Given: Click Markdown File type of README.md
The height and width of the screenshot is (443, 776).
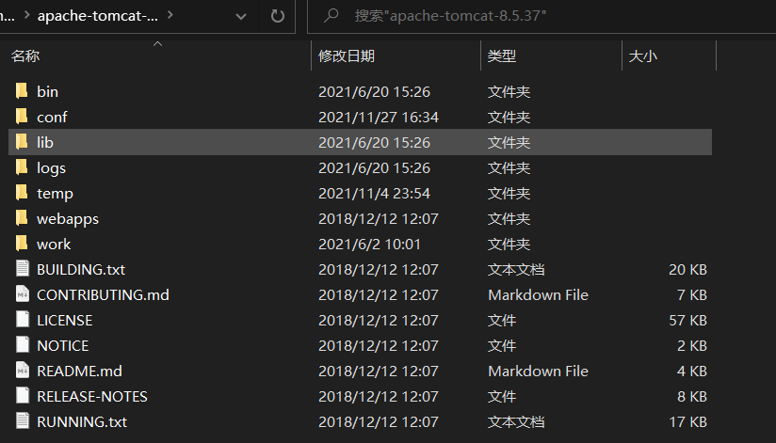Looking at the screenshot, I should [538, 371].
